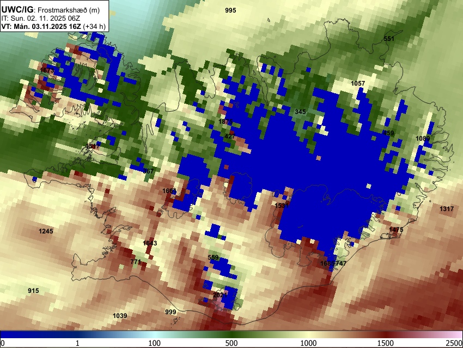Image resolution: width=463 pixels, height=348 pixels.
Task: Click the map value 1245
Action: [x=46, y=231]
